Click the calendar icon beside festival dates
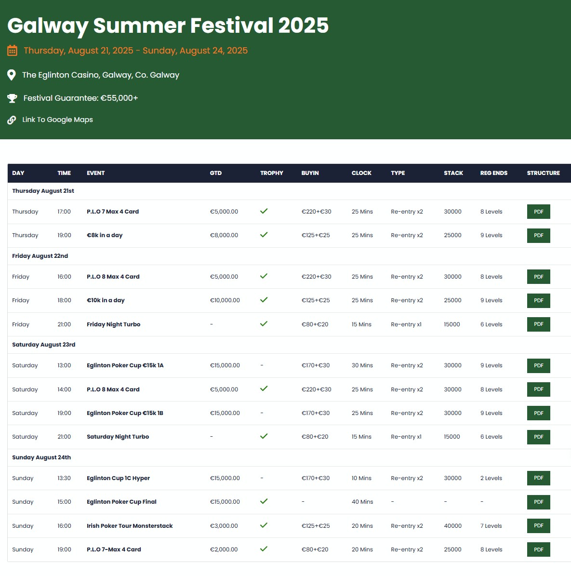 (12, 51)
